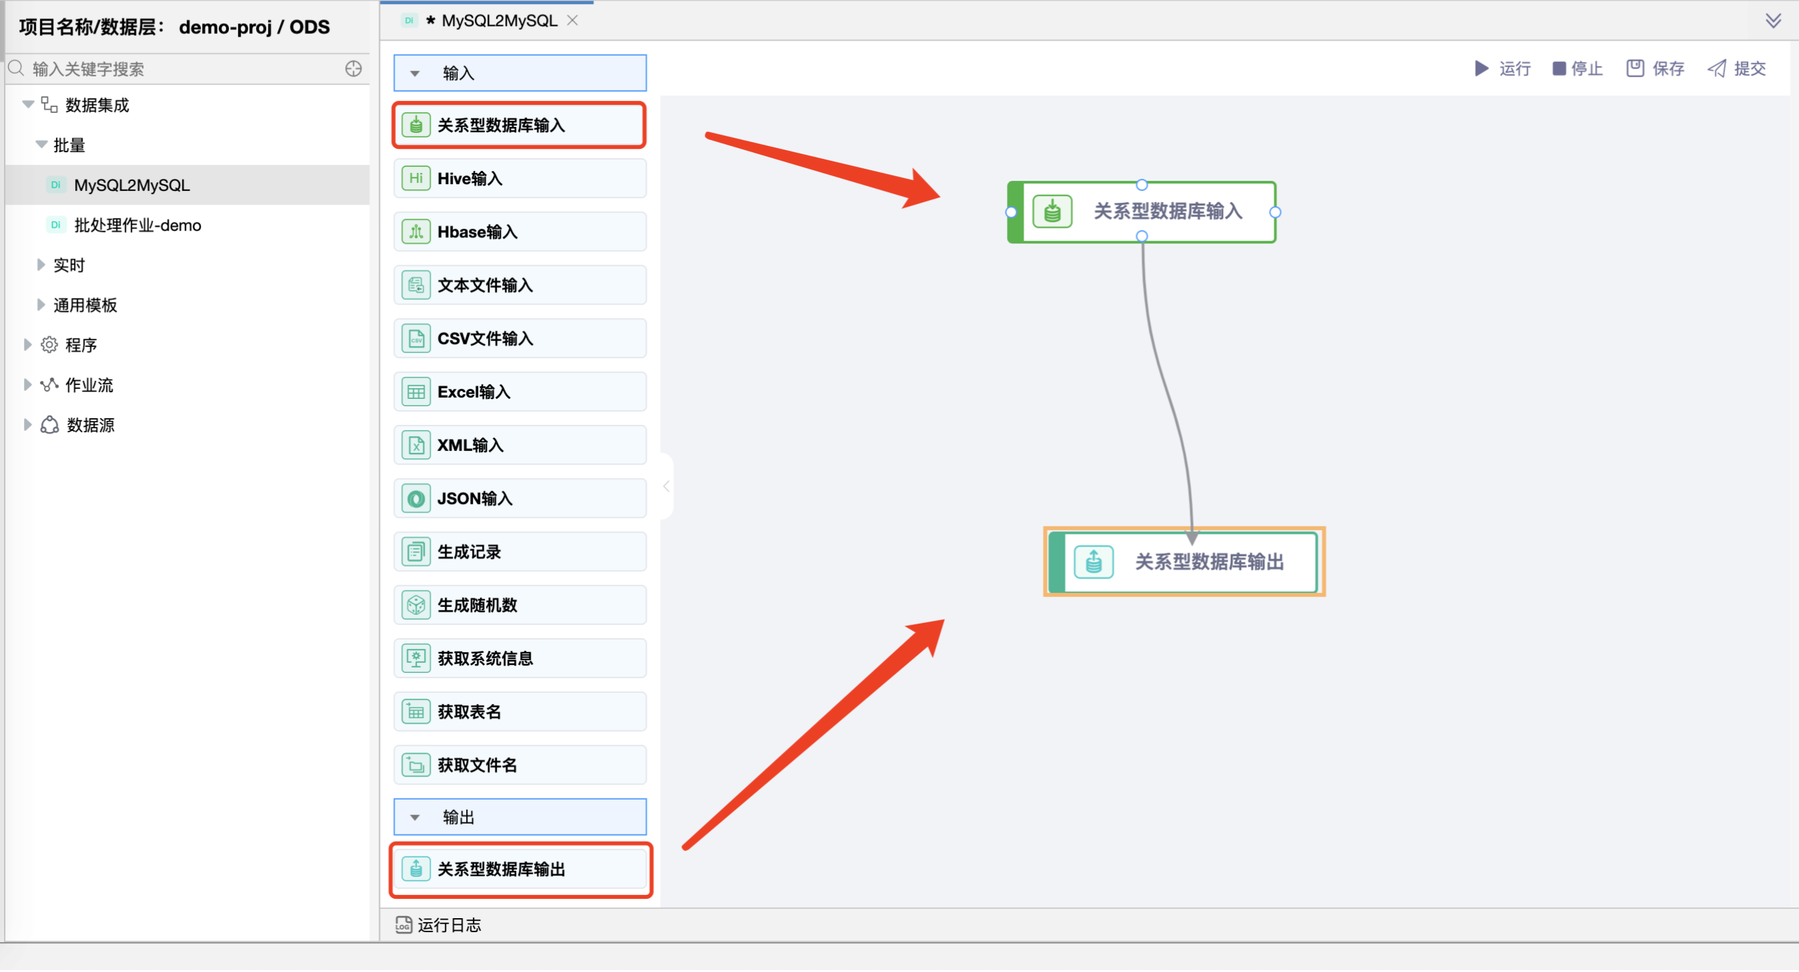Viewport: 1799px width, 972px height.
Task: Select the 生成随机数 component
Action: (519, 605)
